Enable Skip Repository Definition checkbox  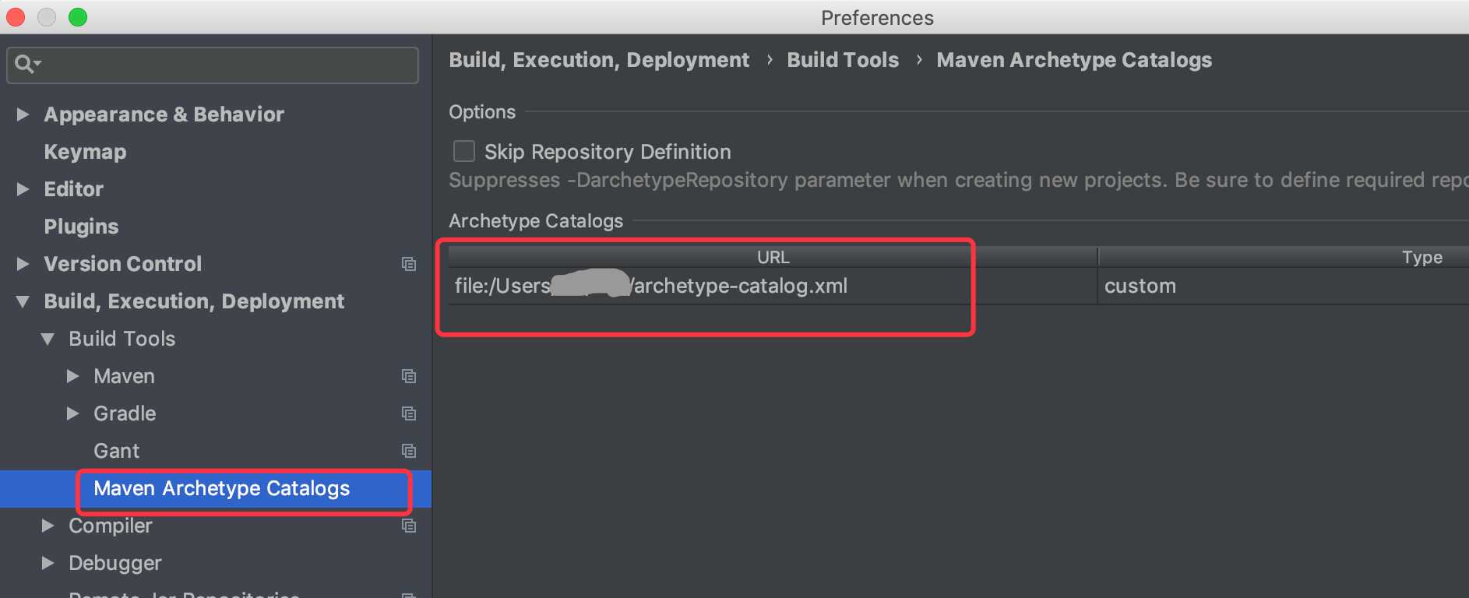pos(464,151)
